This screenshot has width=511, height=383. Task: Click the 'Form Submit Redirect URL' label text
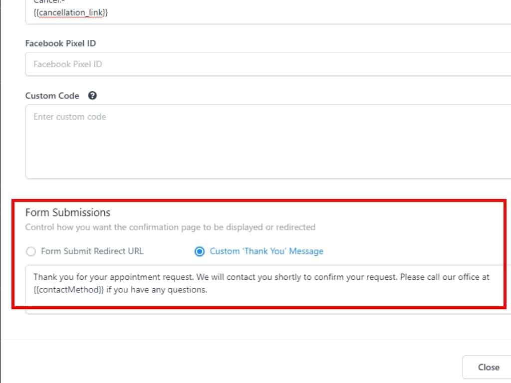pos(92,251)
